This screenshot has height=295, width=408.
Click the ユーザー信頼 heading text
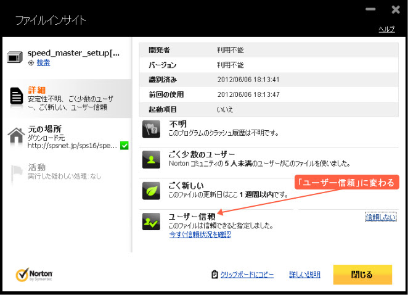click(x=192, y=217)
